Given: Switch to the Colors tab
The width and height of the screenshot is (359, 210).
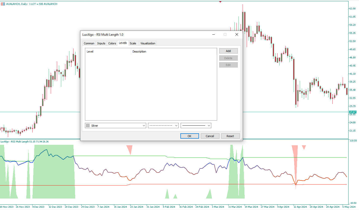Looking at the screenshot, I should tap(112, 43).
